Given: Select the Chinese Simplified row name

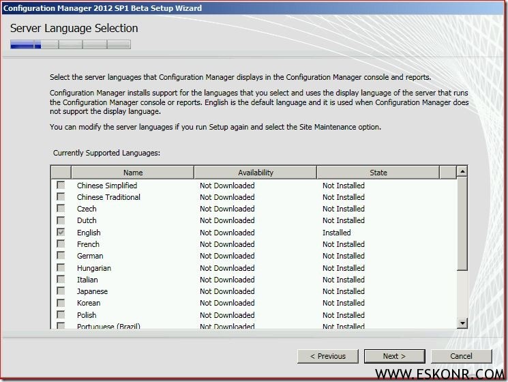Looking at the screenshot, I should pos(107,186).
